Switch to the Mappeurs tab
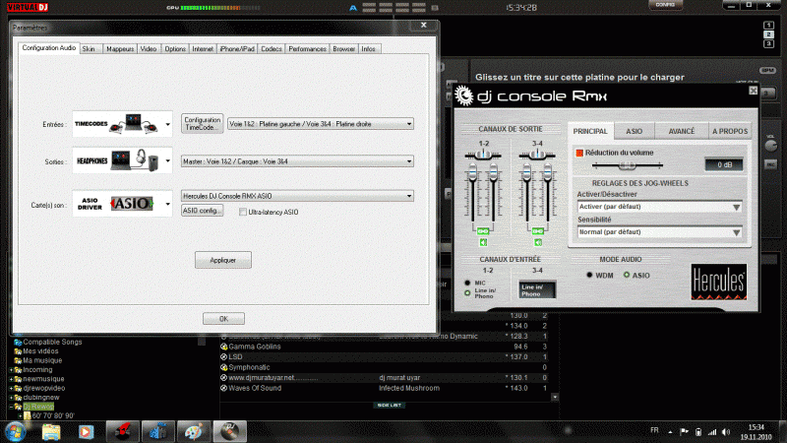Image resolution: width=787 pixels, height=443 pixels. pyautogui.click(x=120, y=48)
